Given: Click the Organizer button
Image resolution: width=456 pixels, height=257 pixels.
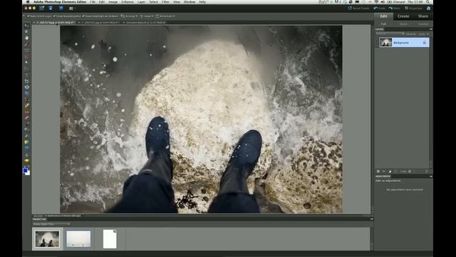Looking at the screenshot, I should [413, 8].
